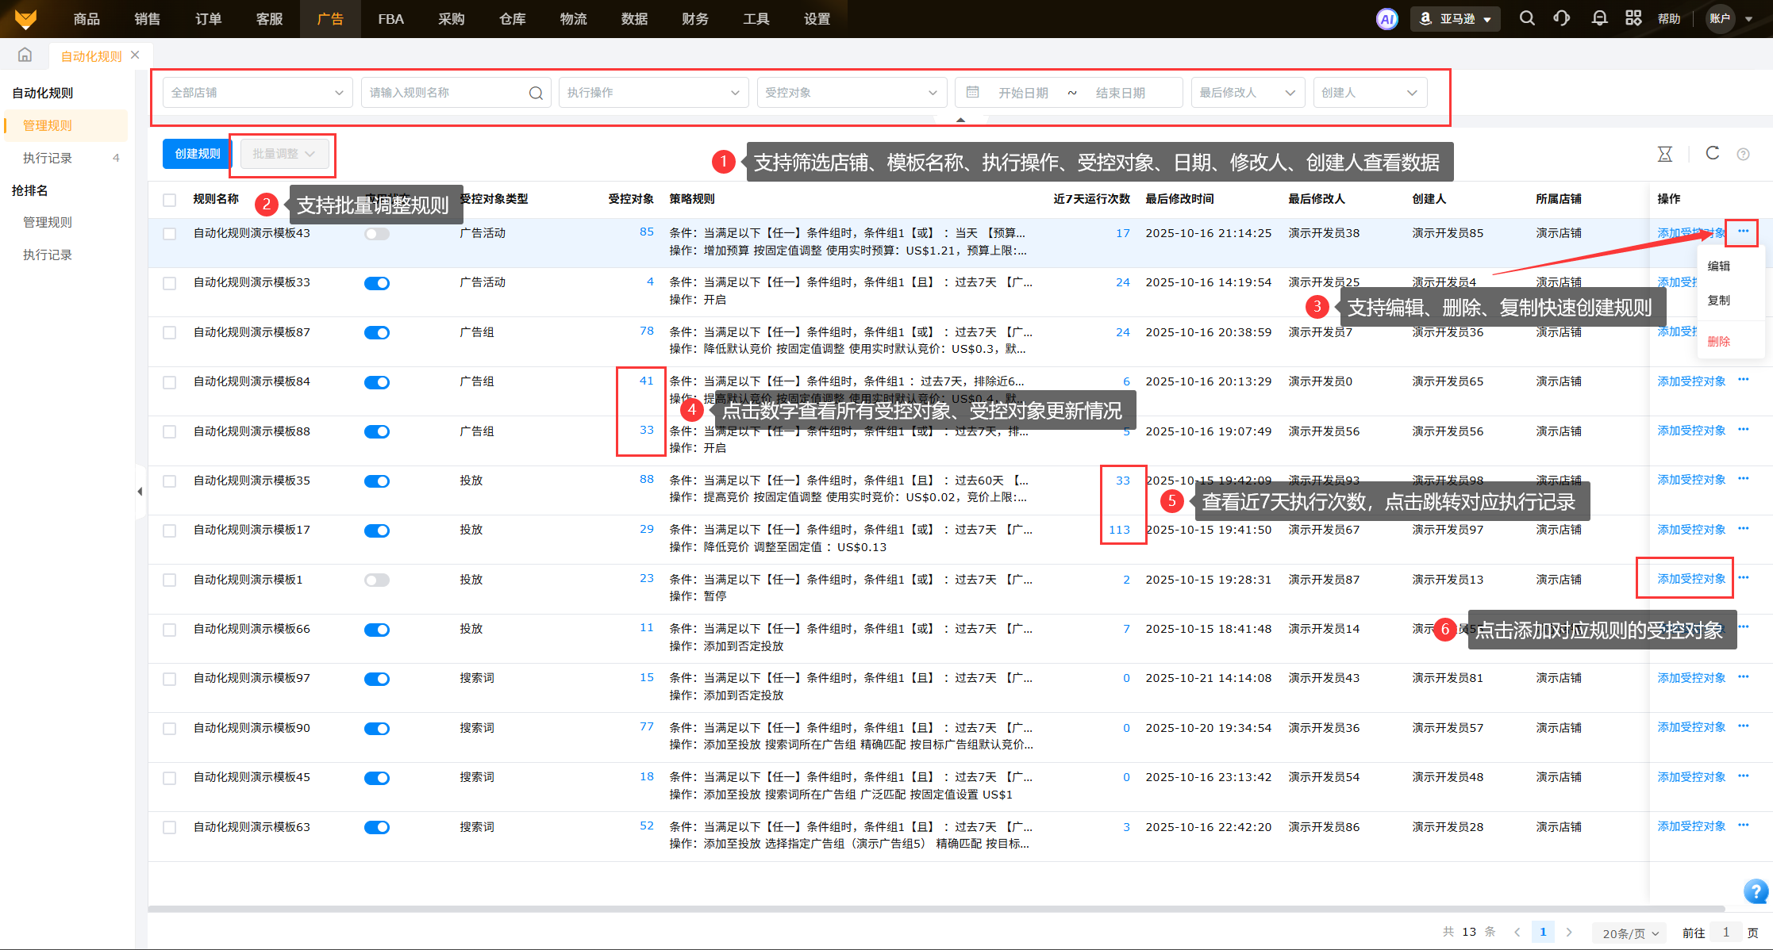Click the 创建规则 button
This screenshot has width=1773, height=950.
198,154
